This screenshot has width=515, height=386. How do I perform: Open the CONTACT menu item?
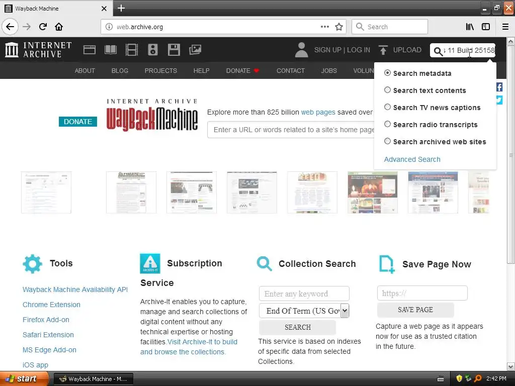coord(291,70)
